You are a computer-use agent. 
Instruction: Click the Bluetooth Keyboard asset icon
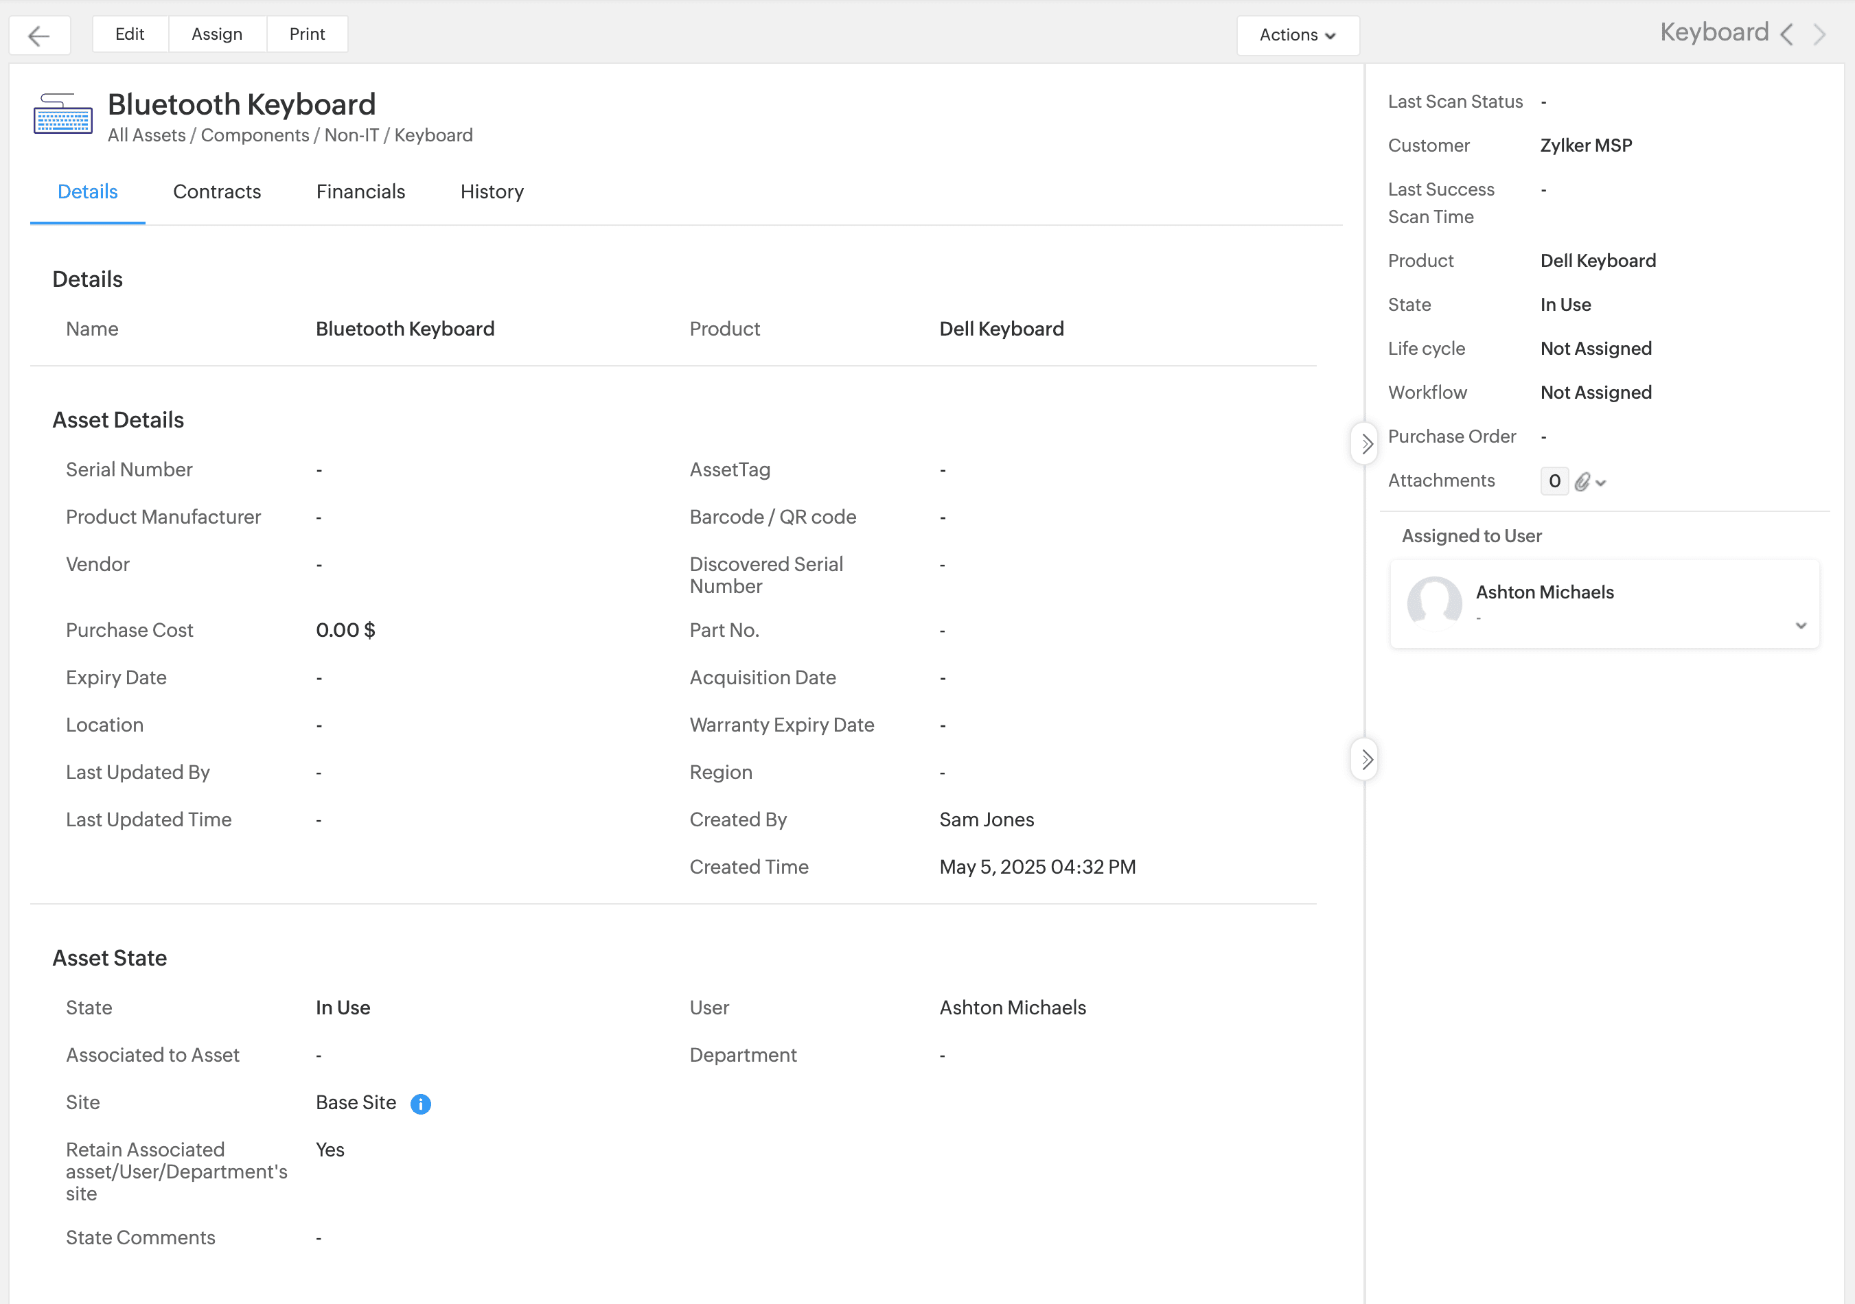[62, 114]
